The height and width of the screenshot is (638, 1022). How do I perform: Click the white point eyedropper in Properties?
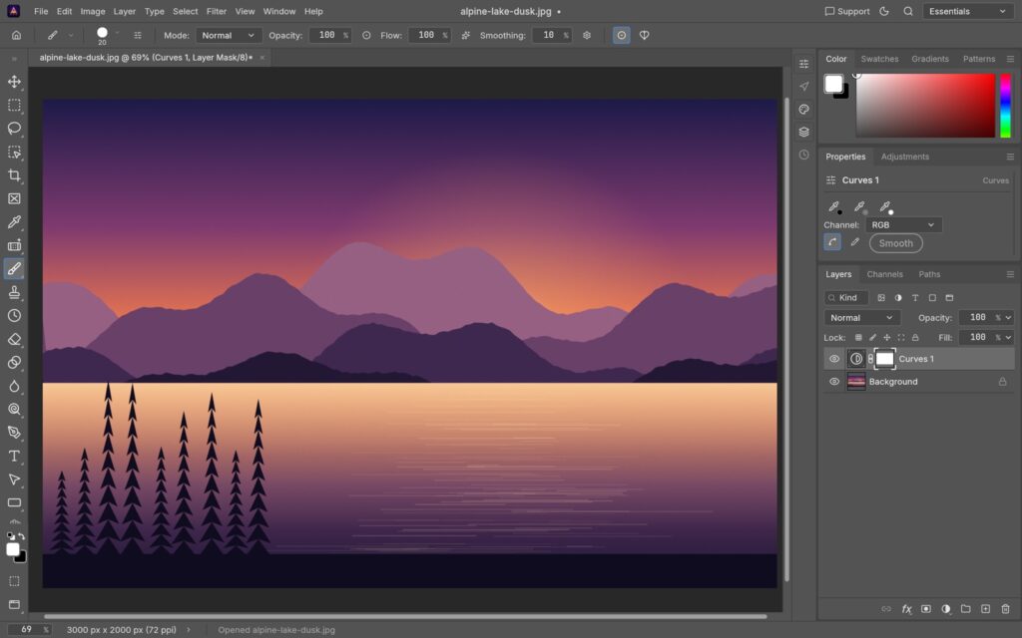coord(885,207)
